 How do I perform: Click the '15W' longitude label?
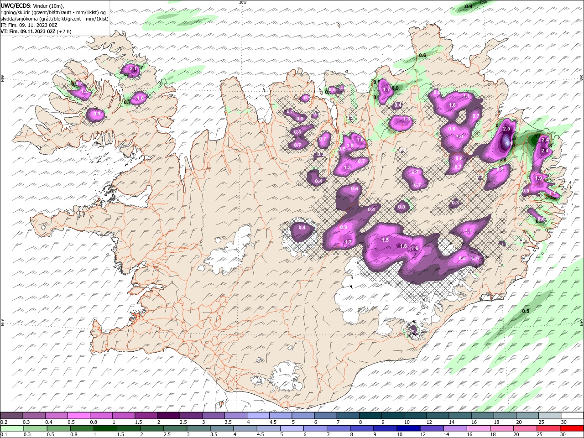coord(484,2)
